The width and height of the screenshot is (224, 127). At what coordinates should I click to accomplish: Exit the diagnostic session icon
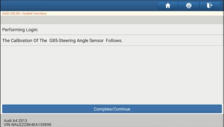coord(210,6)
